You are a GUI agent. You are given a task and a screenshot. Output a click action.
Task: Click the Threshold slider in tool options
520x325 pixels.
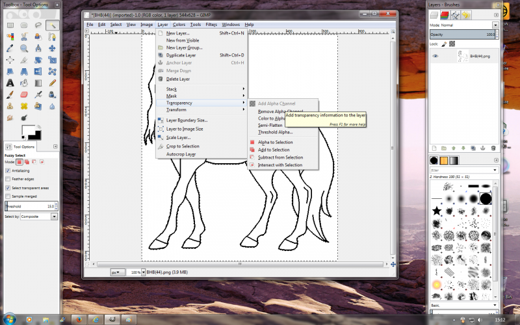pos(31,206)
